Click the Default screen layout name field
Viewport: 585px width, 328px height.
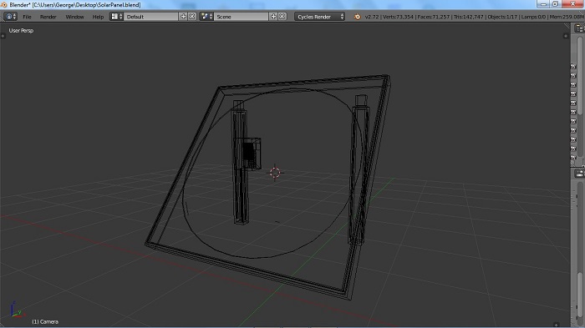[151, 17]
